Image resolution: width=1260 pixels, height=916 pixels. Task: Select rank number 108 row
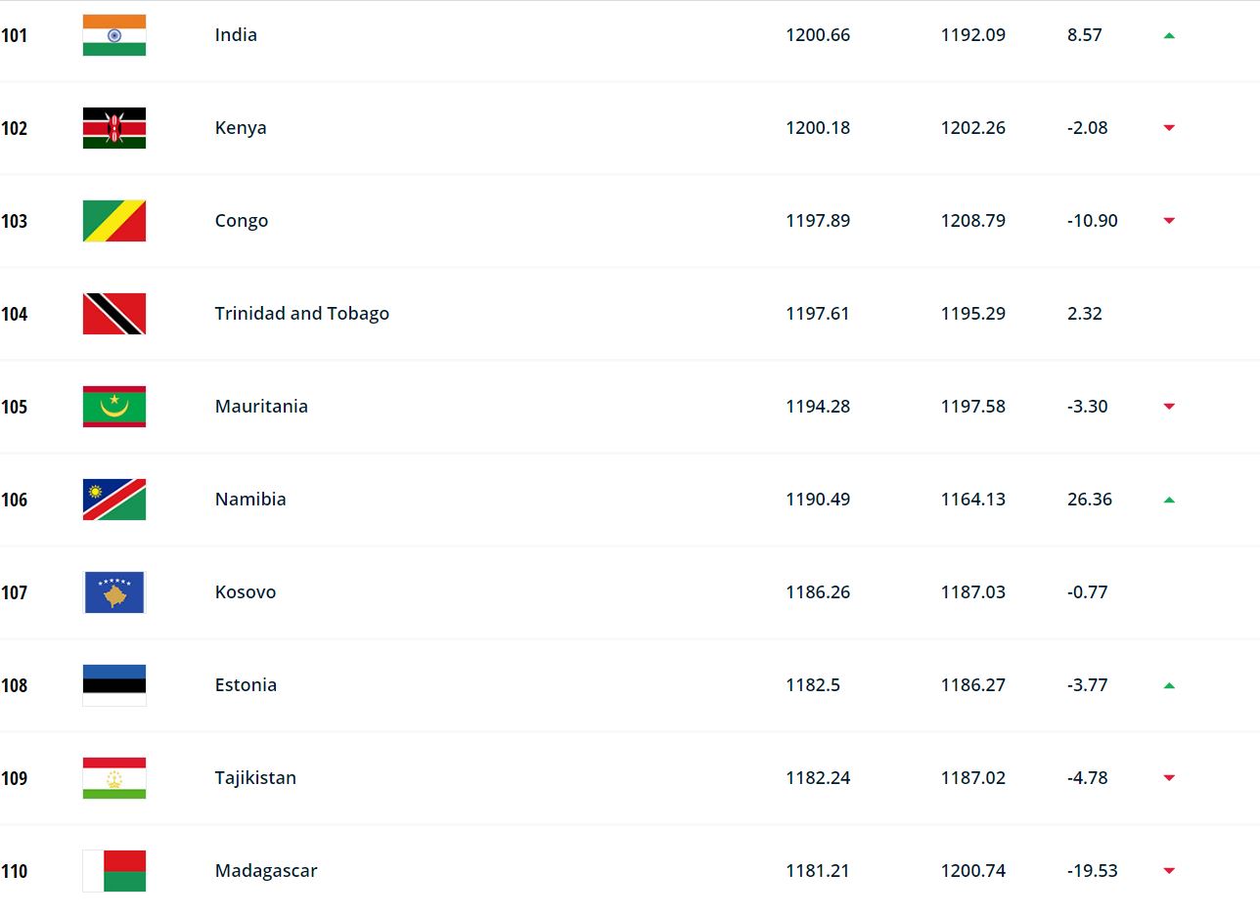630,685
